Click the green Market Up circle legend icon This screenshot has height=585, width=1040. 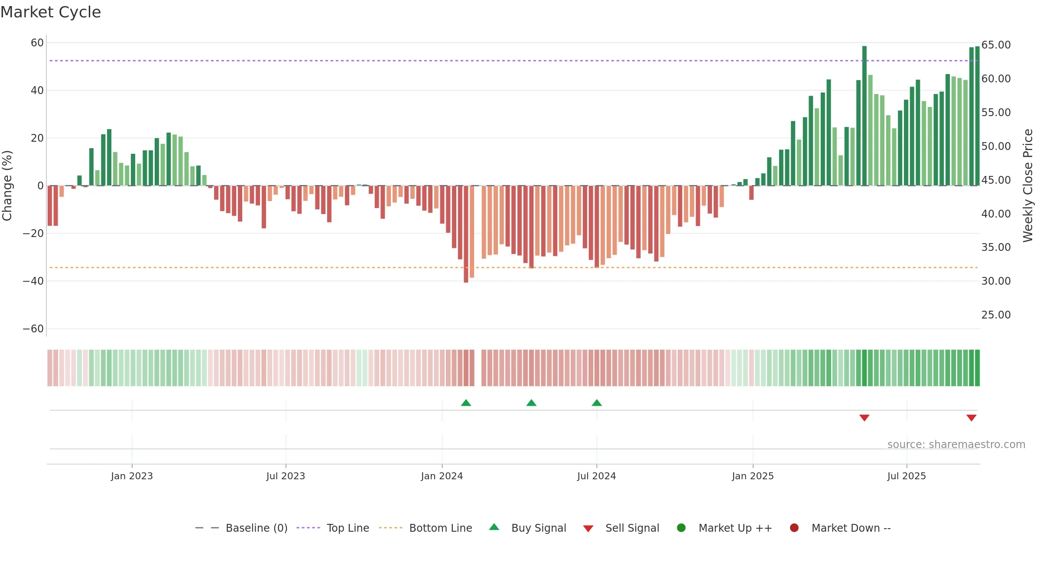tap(681, 528)
